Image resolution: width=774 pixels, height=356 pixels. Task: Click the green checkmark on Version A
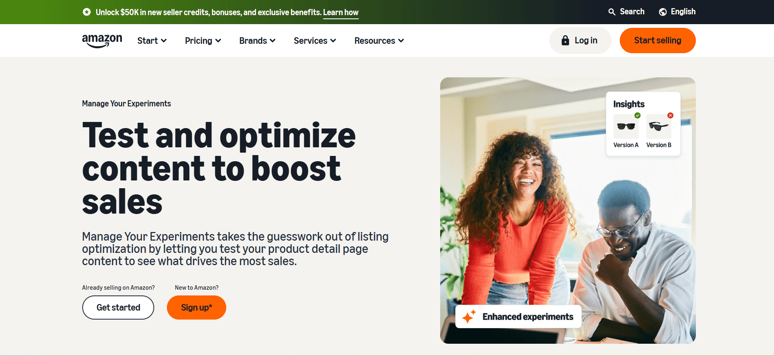click(637, 115)
